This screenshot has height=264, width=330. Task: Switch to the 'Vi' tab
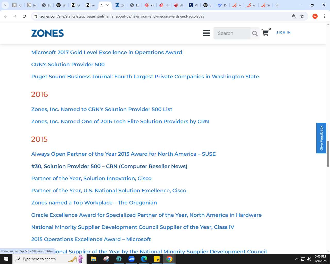[x=193, y=5]
